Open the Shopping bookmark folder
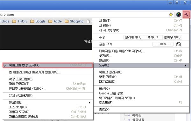This screenshot has width=191, height=121. [x=74, y=21]
